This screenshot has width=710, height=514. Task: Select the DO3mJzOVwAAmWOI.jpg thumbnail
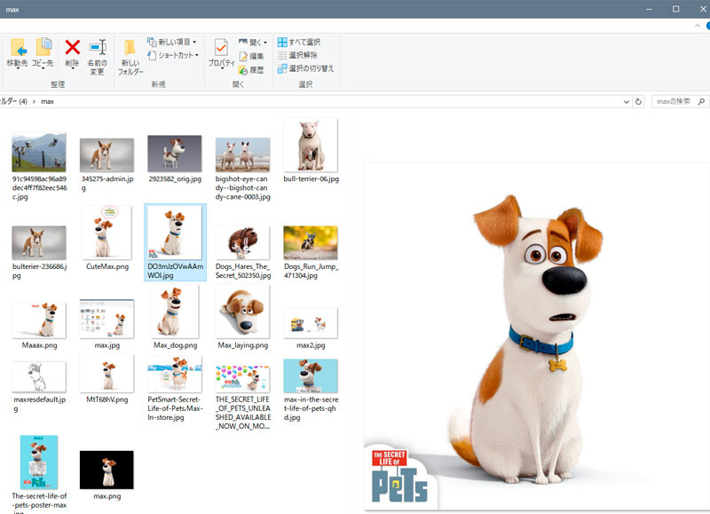tap(175, 233)
